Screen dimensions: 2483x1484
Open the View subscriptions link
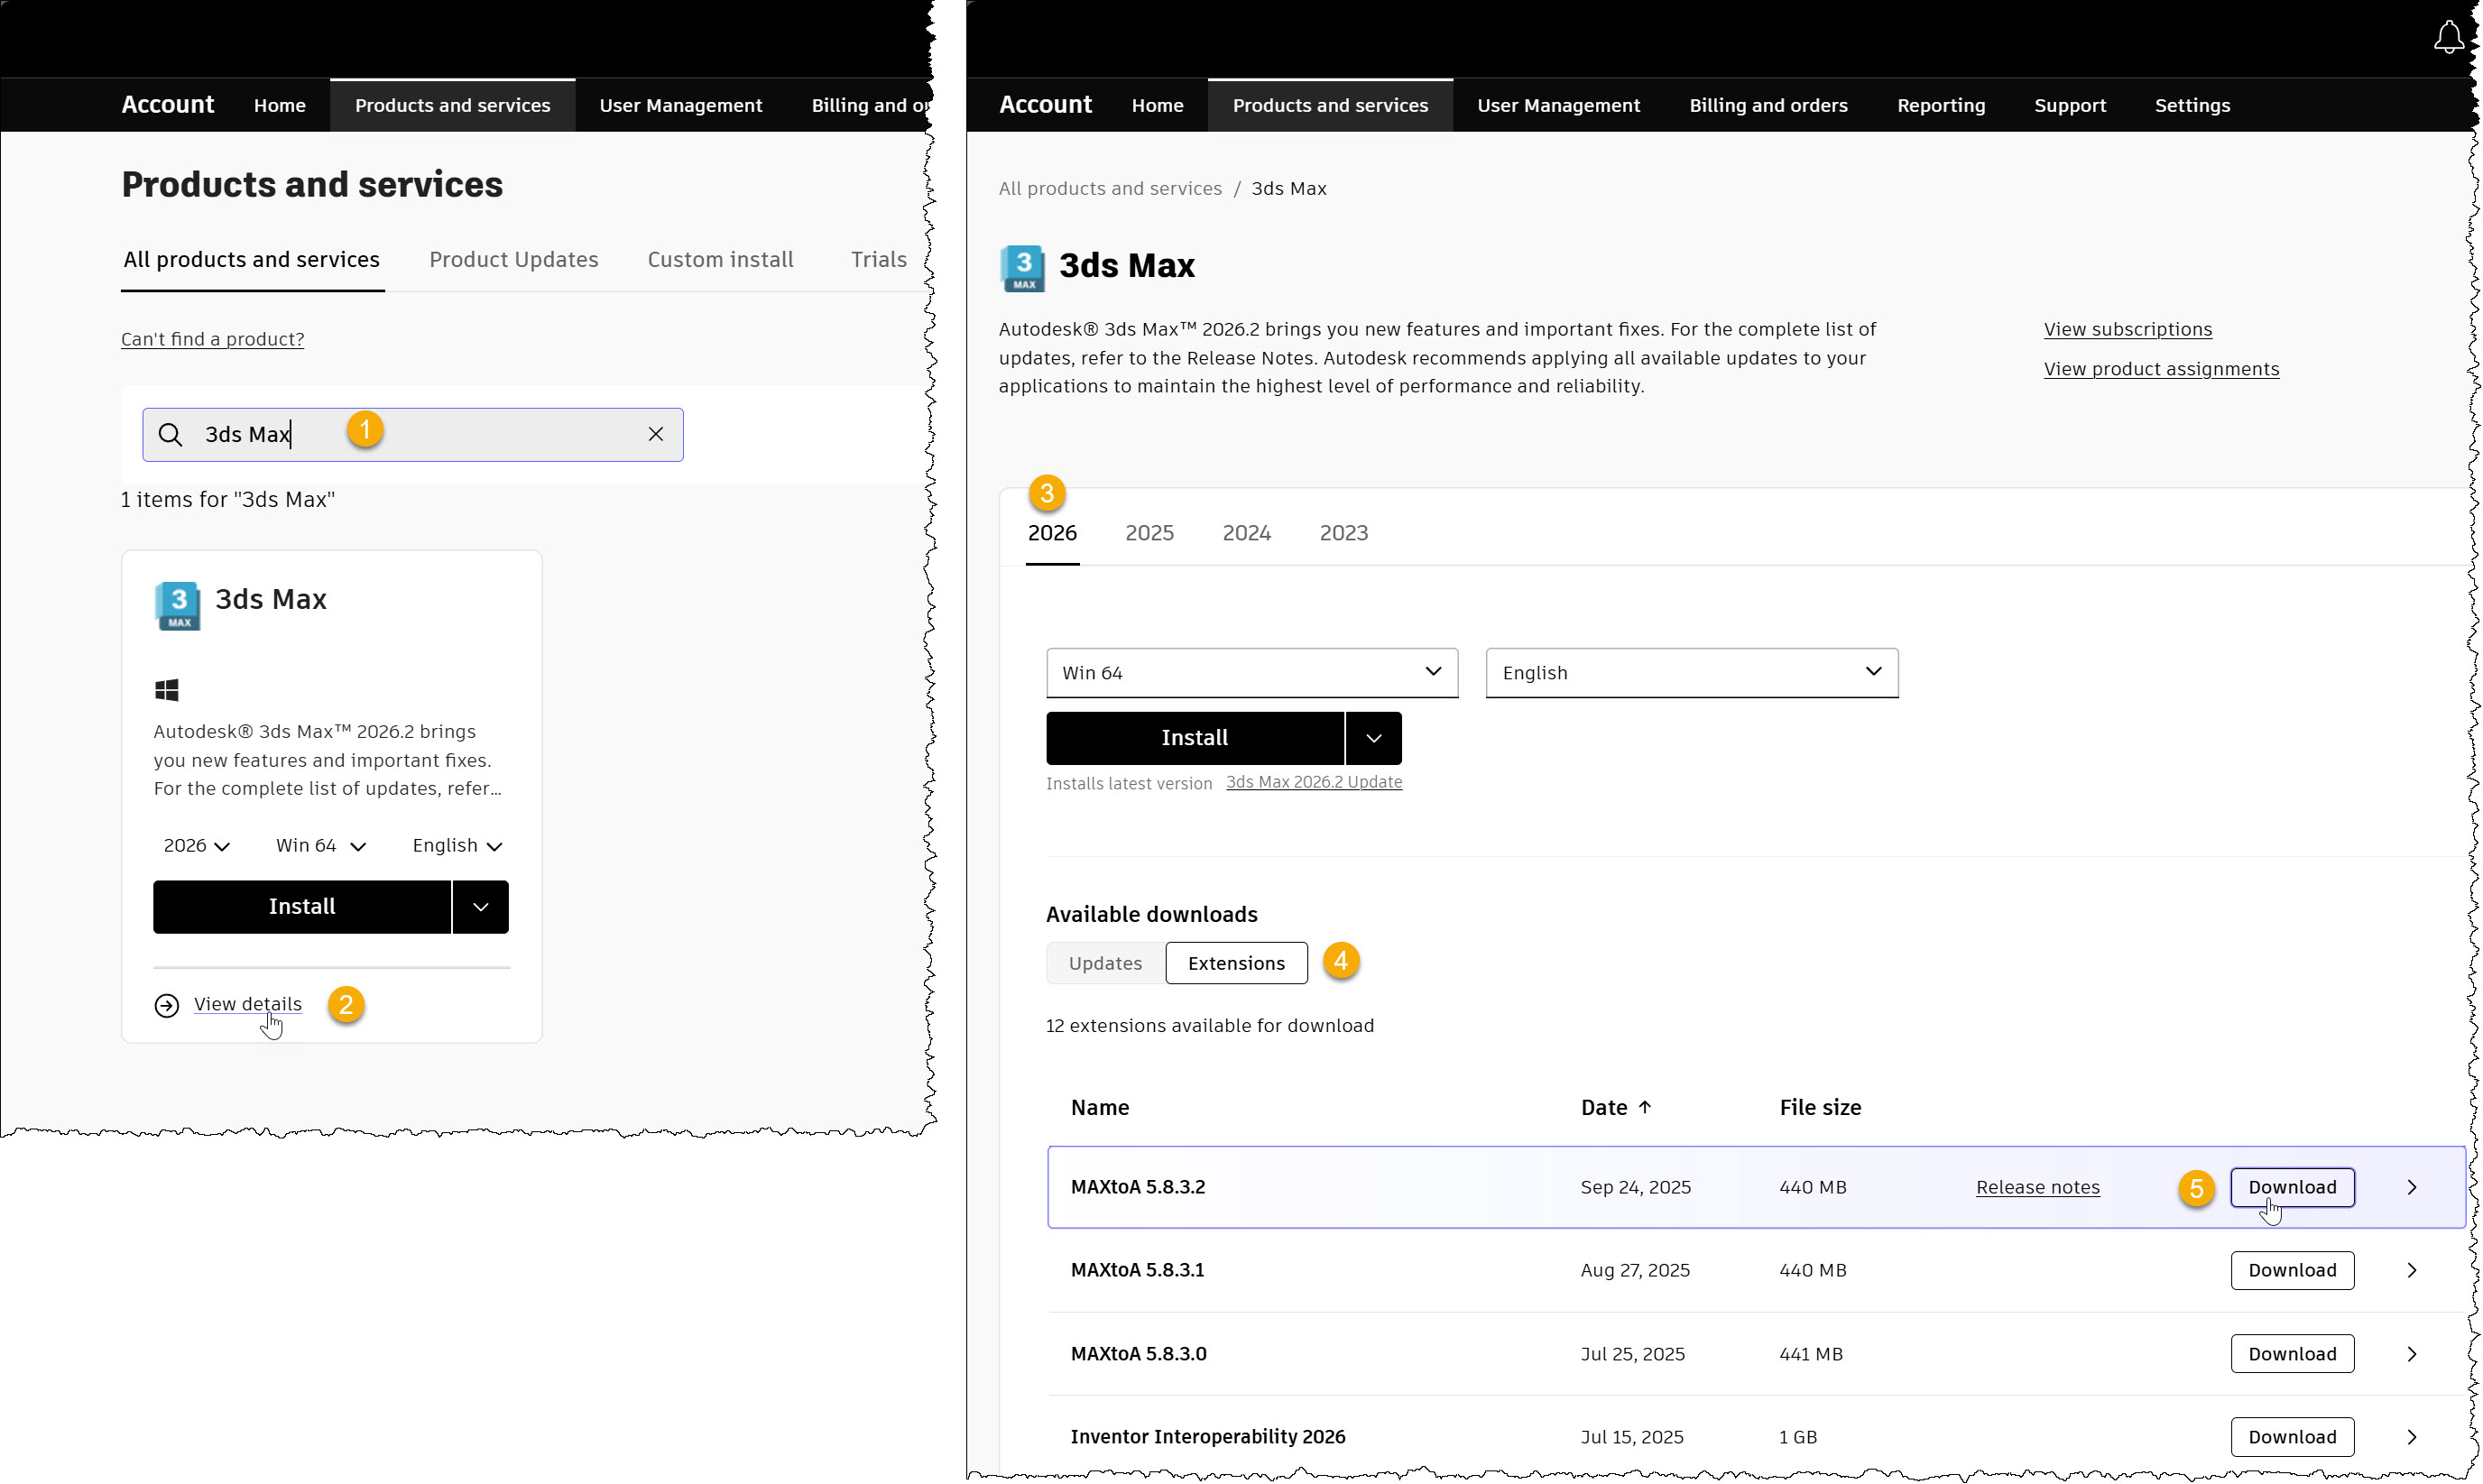click(x=2127, y=329)
